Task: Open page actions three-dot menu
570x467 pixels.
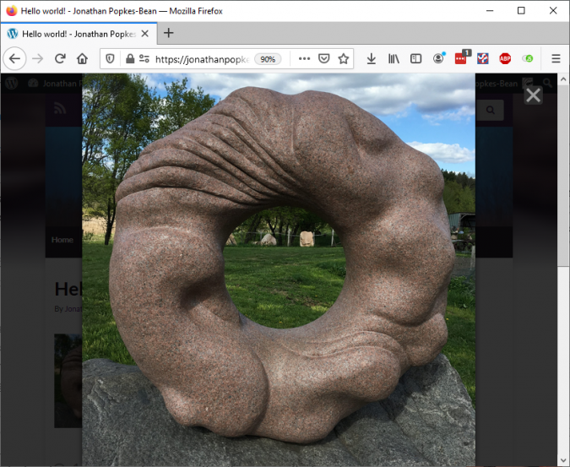Action: point(304,58)
